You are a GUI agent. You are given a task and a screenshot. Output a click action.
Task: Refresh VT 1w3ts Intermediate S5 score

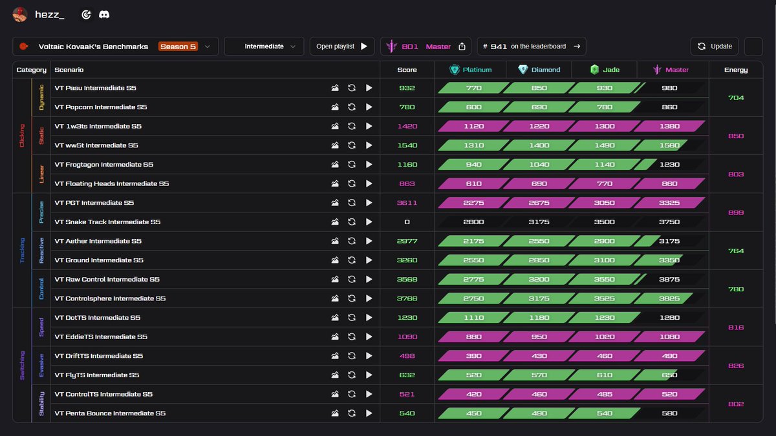(x=352, y=126)
